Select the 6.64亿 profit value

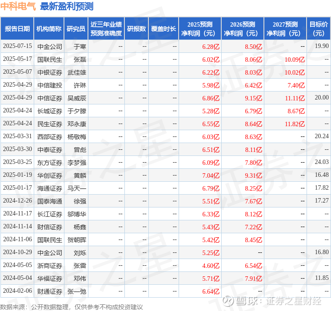point(211,291)
